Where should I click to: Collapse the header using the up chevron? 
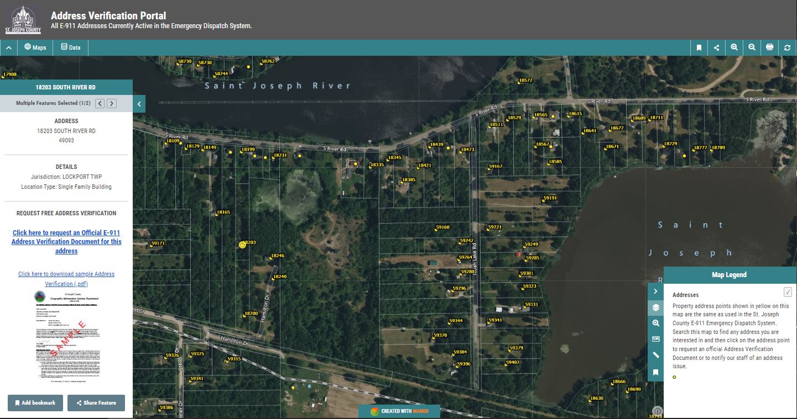[9, 47]
